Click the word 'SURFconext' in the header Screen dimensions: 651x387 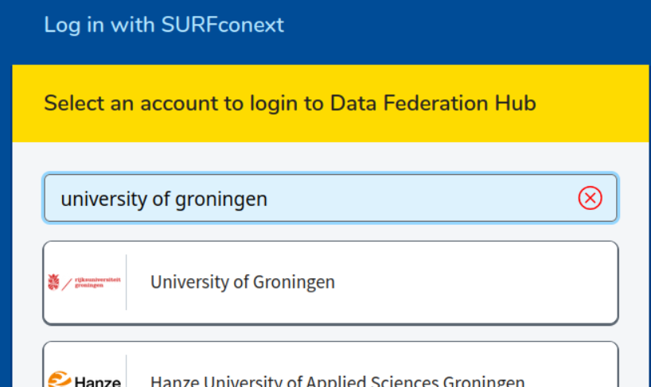click(x=223, y=25)
